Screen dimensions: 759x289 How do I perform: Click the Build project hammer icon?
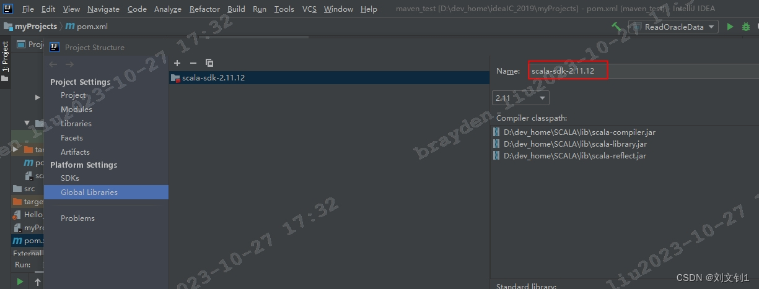point(616,27)
